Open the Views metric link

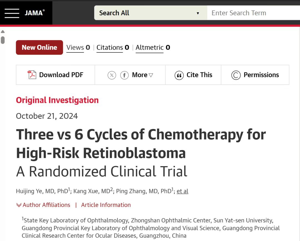[78, 47]
